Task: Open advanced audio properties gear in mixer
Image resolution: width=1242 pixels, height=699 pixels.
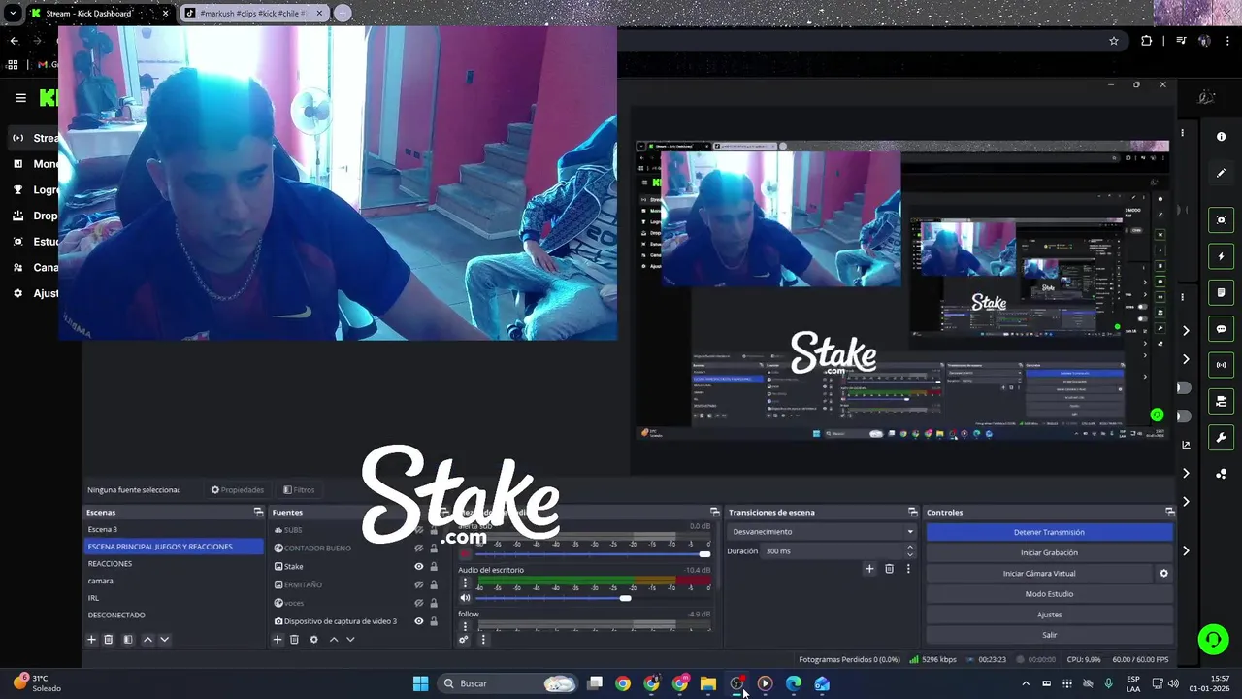Action: pos(464,639)
